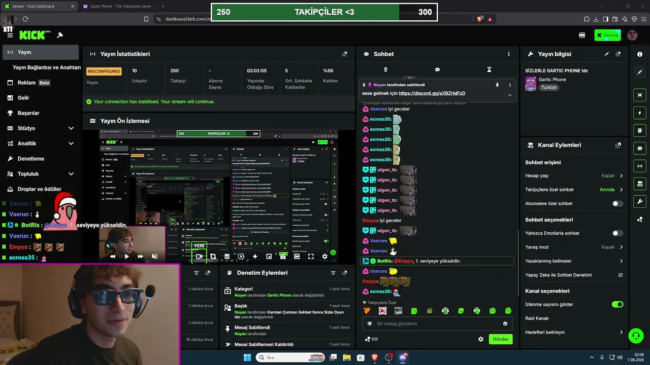The width and height of the screenshot is (650, 365).
Task: Open the emoji picker in message box
Action: (x=505, y=323)
